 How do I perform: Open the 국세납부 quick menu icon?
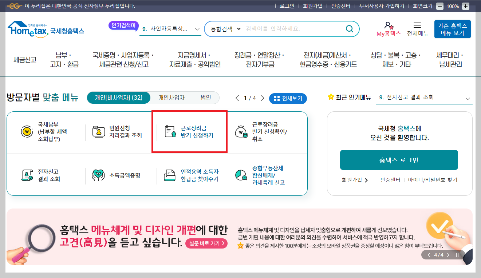[x=25, y=132]
